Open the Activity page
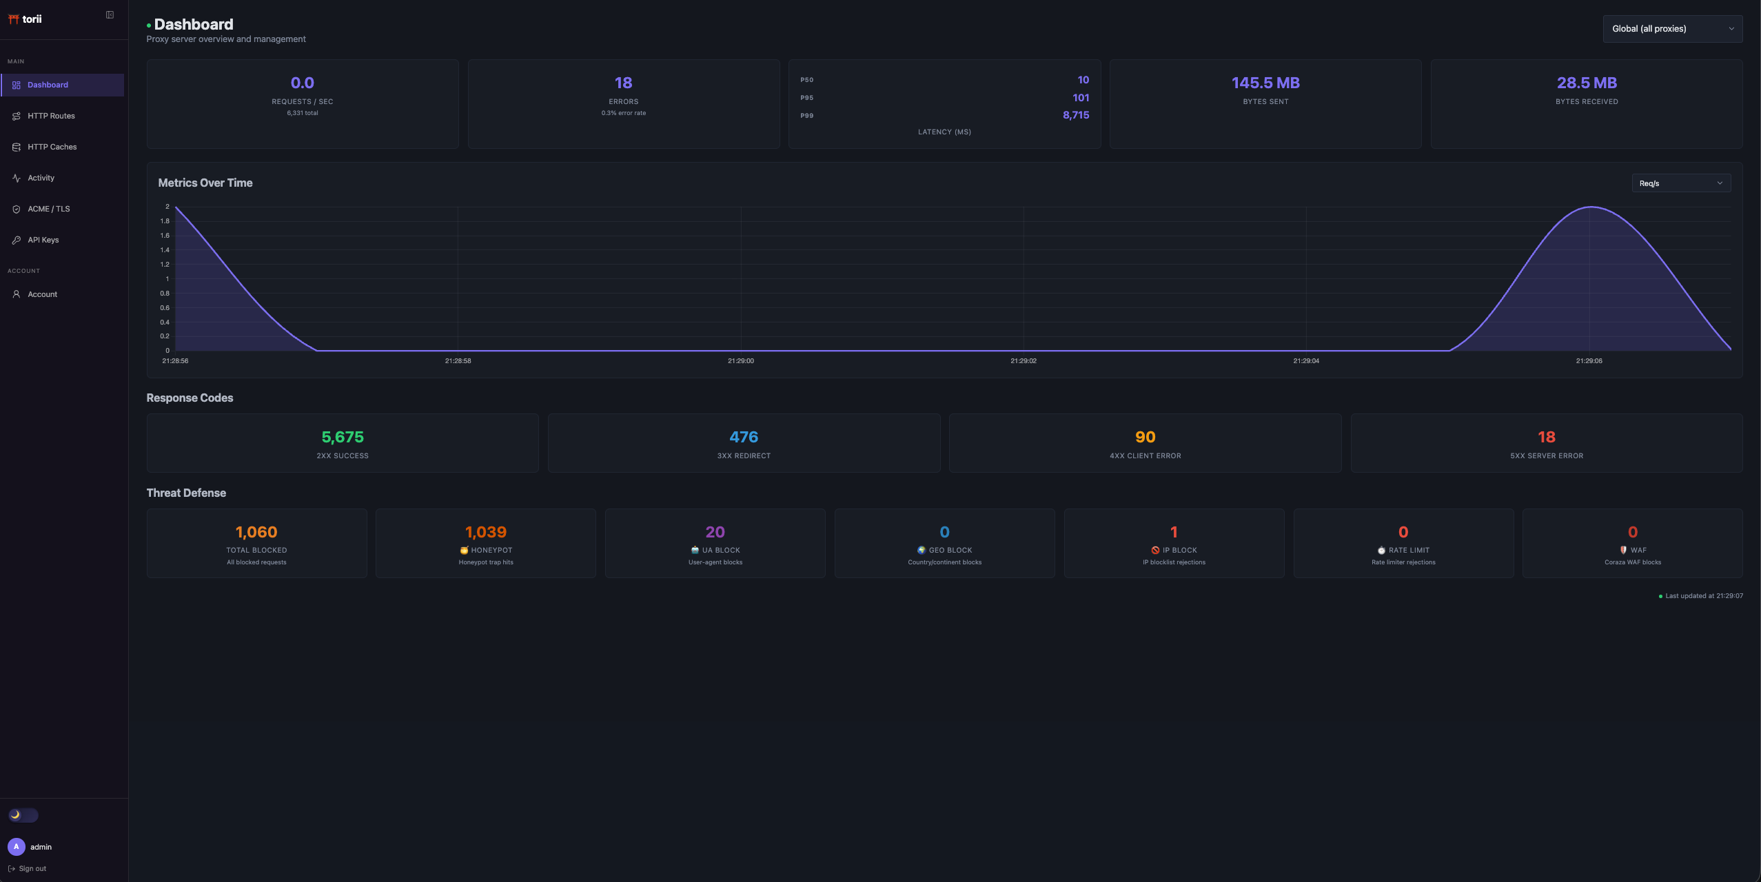Image resolution: width=1761 pixels, height=882 pixels. pos(63,178)
